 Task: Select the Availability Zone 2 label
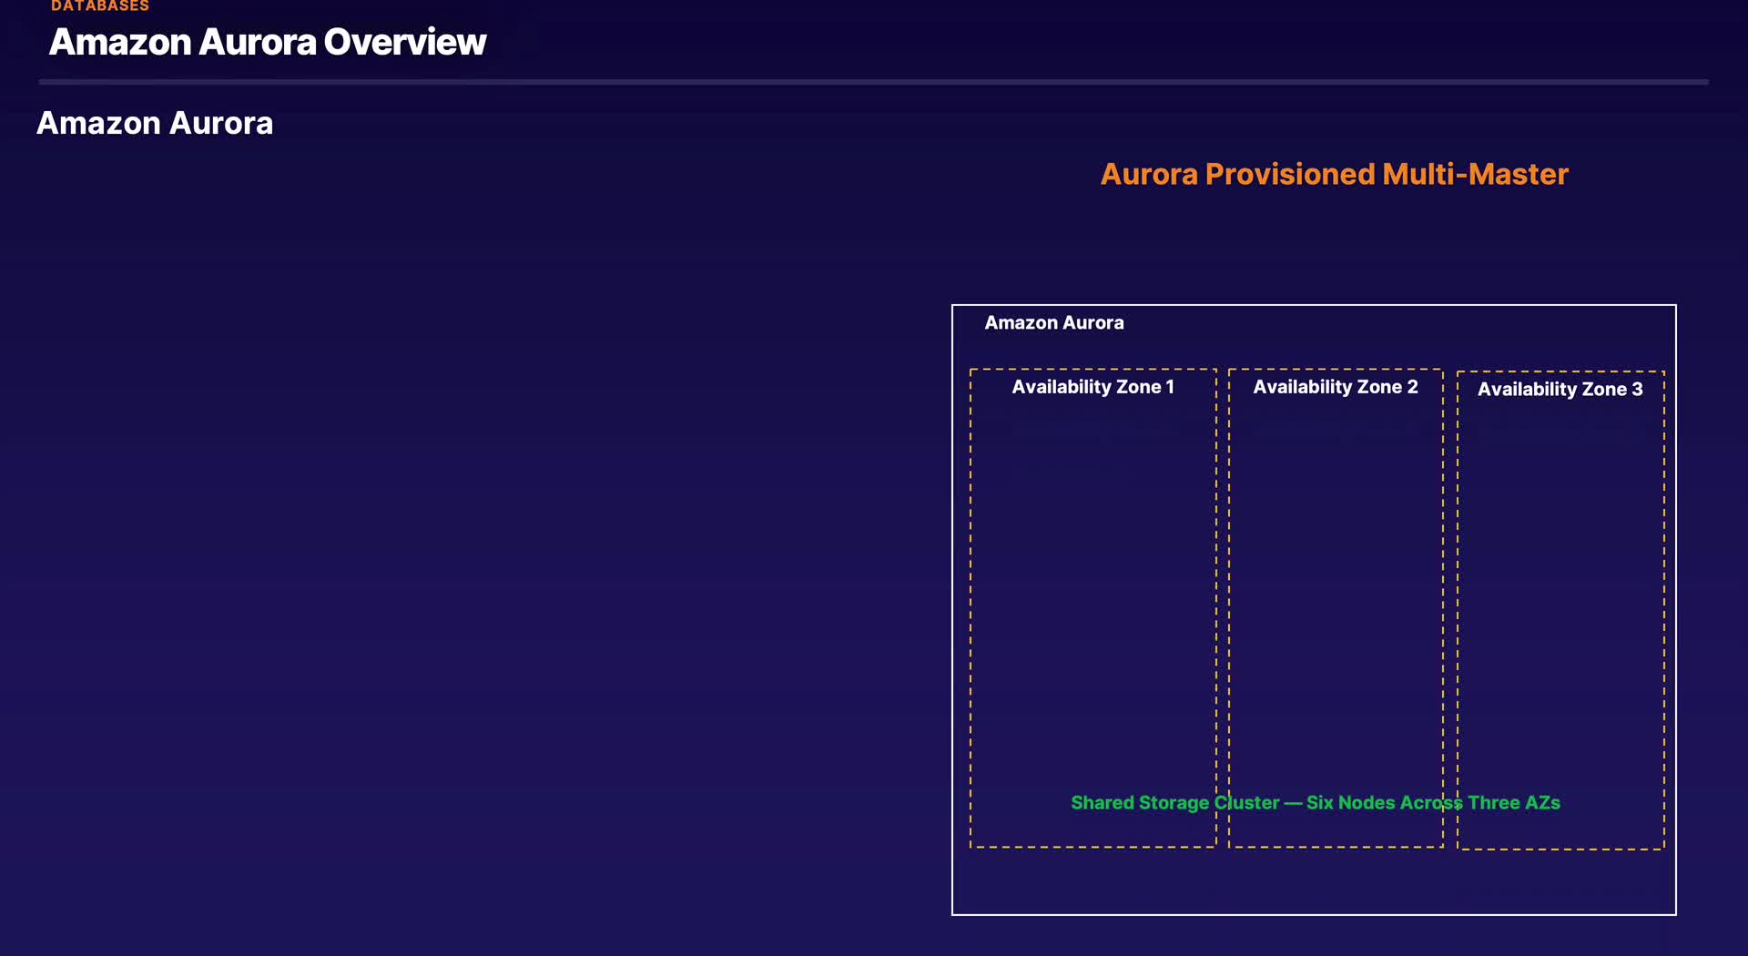point(1336,387)
